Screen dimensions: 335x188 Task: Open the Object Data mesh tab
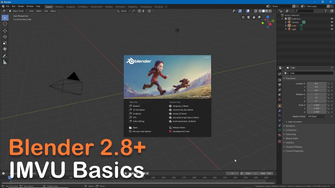tap(280, 130)
